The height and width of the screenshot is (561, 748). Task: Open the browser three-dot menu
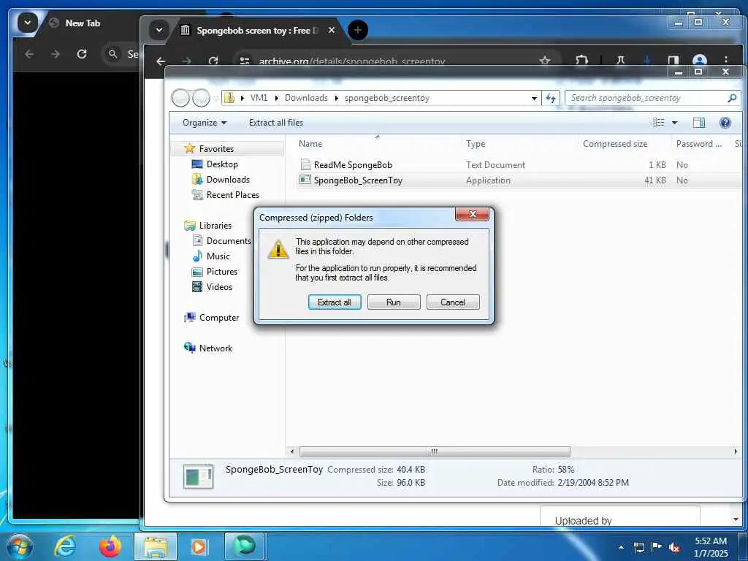(726, 60)
